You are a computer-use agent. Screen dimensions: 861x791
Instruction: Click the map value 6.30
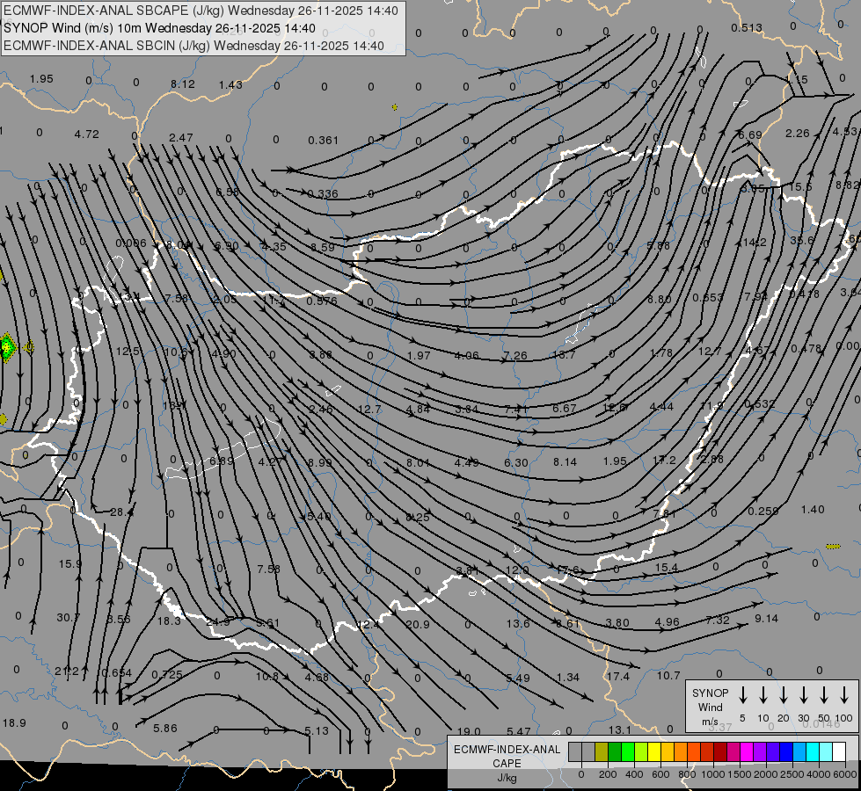[516, 463]
